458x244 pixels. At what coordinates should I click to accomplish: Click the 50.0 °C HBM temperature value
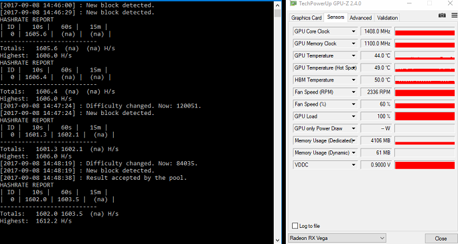coord(376,80)
